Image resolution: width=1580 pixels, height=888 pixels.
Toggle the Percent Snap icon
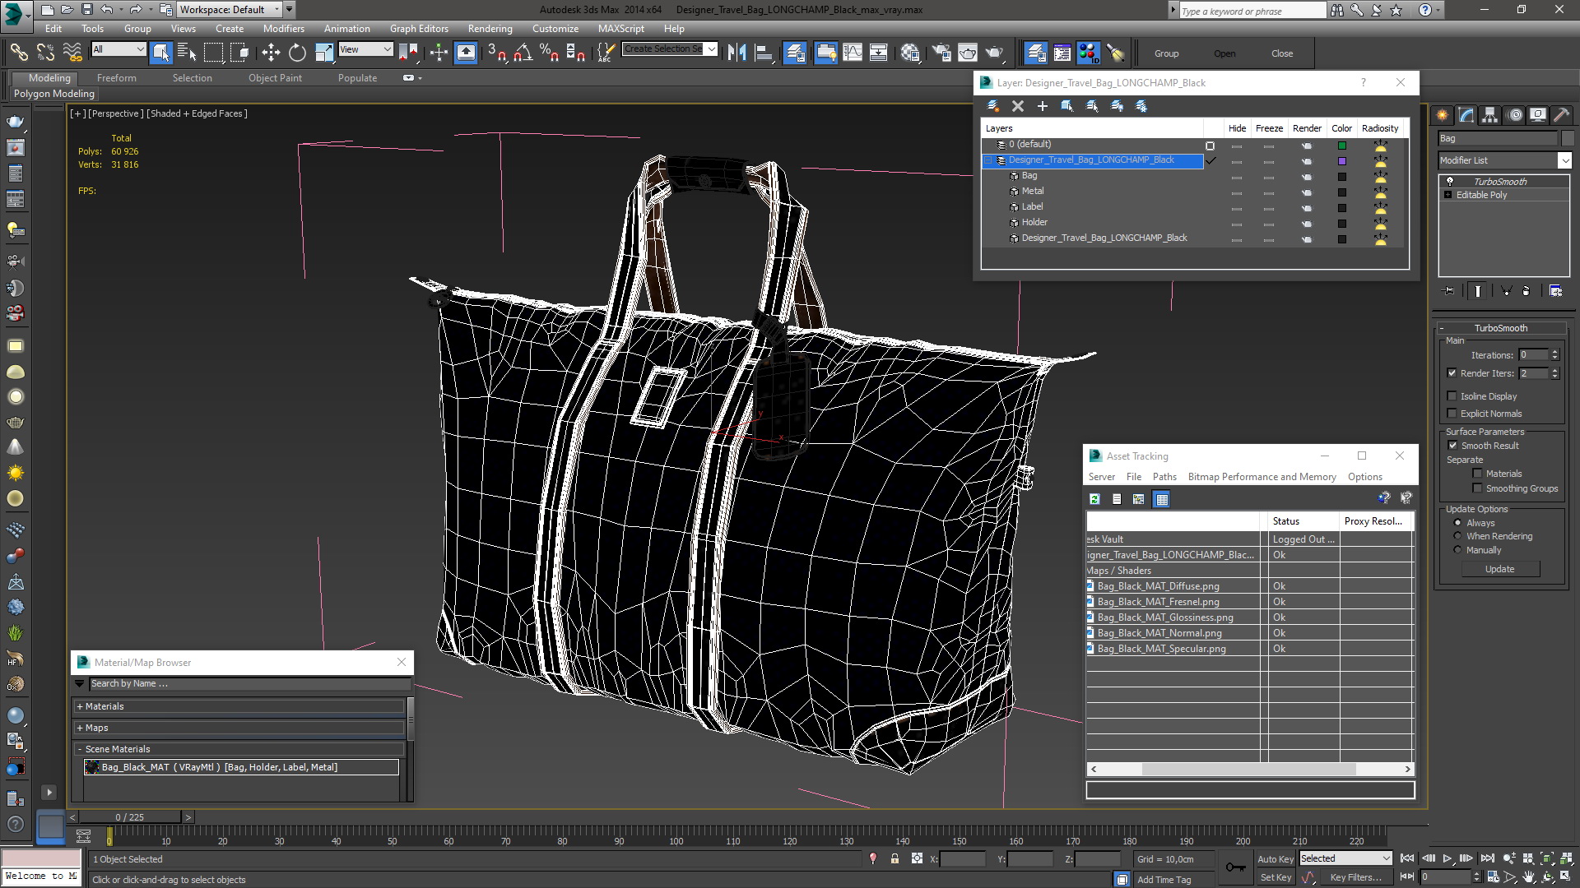[549, 53]
